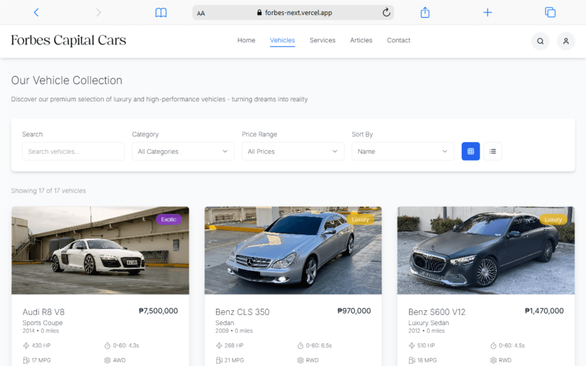Open a new tab with the plus icon
Viewport: 586px width, 366px height.
click(487, 12)
